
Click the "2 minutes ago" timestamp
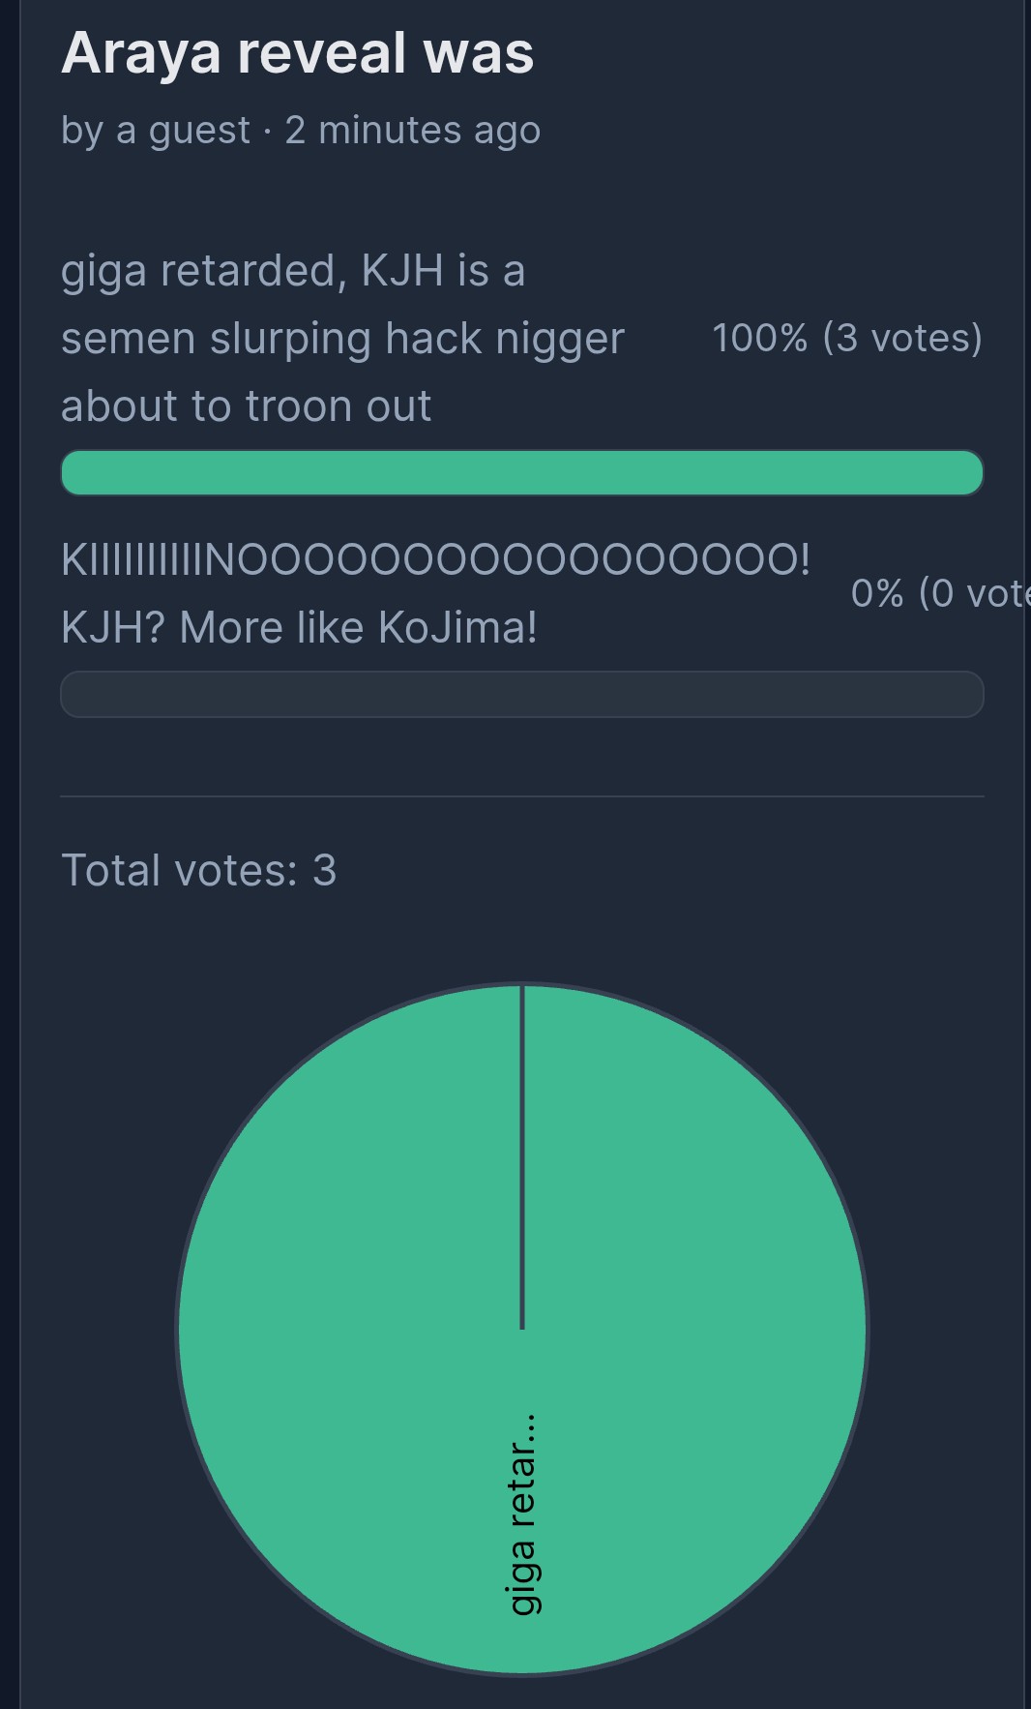(413, 131)
